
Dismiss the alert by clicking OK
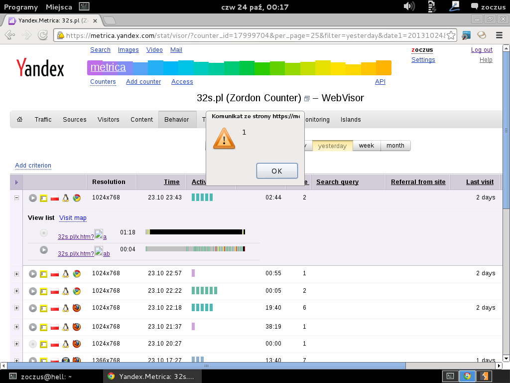(277, 171)
